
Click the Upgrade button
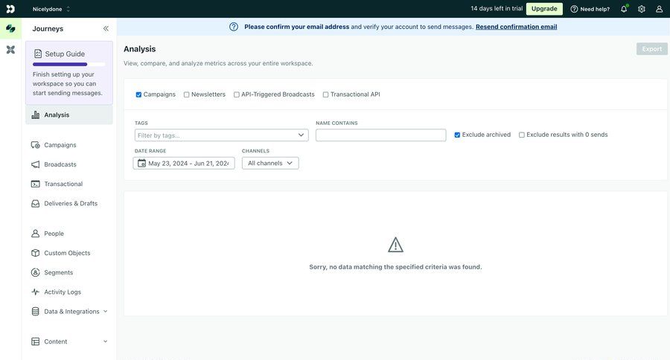click(x=544, y=9)
